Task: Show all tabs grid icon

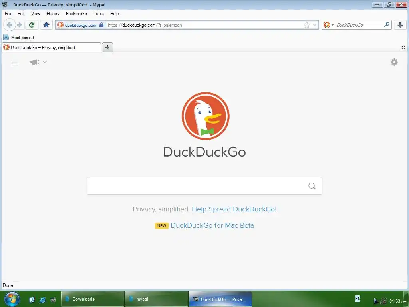Action: (403, 47)
